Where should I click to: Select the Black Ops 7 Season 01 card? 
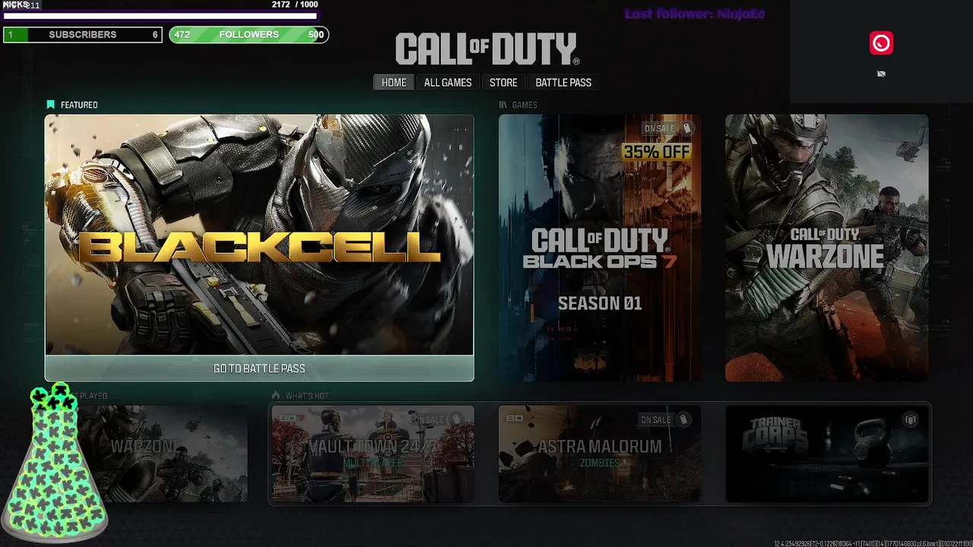pos(600,248)
